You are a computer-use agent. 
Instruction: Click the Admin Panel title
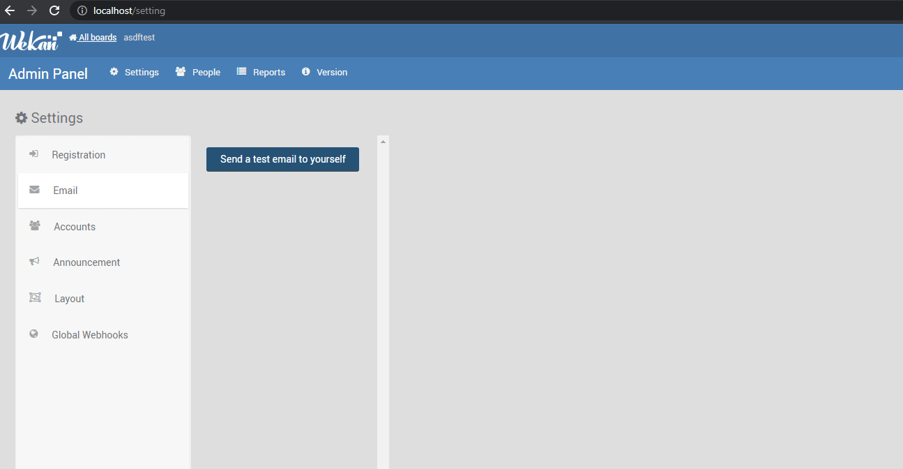pyautogui.click(x=48, y=73)
